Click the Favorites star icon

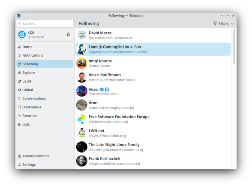(19, 116)
